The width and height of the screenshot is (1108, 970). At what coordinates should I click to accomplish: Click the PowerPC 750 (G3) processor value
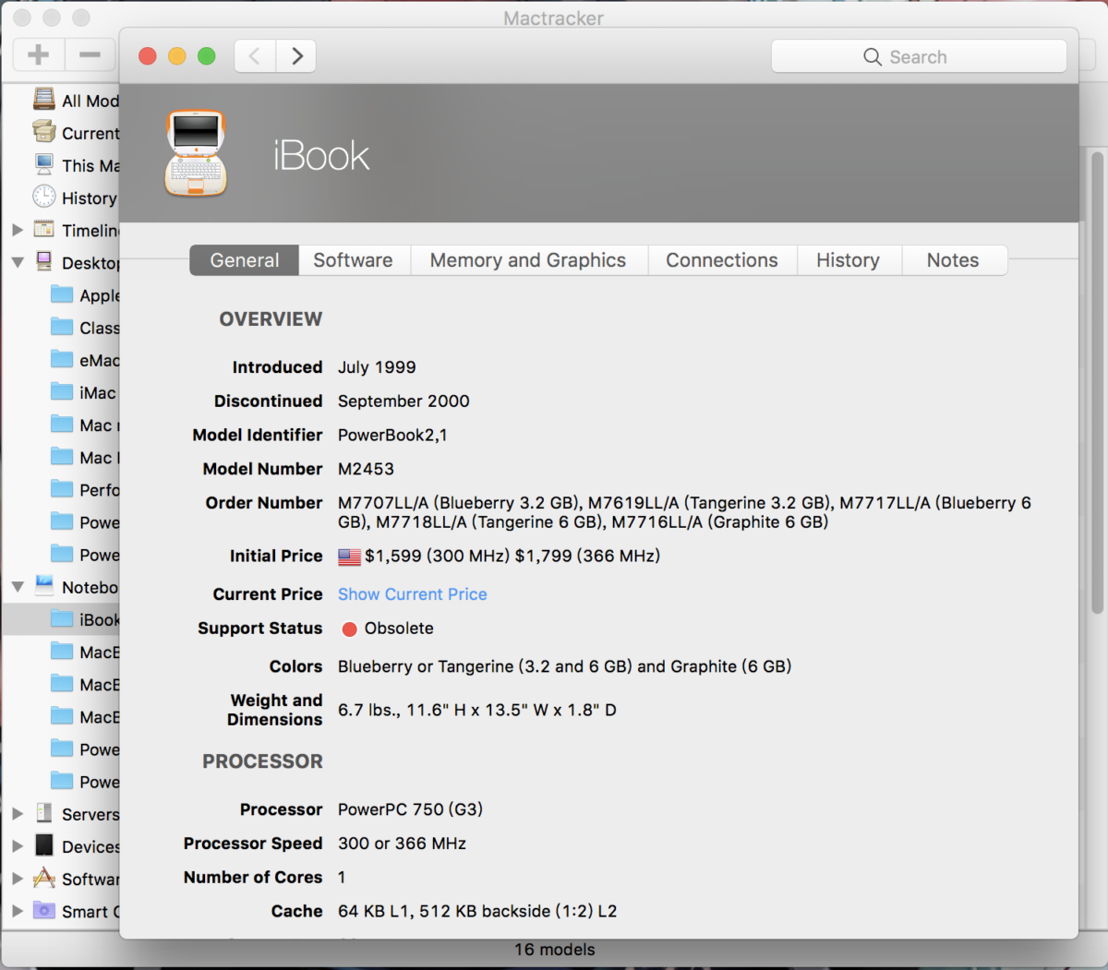410,809
